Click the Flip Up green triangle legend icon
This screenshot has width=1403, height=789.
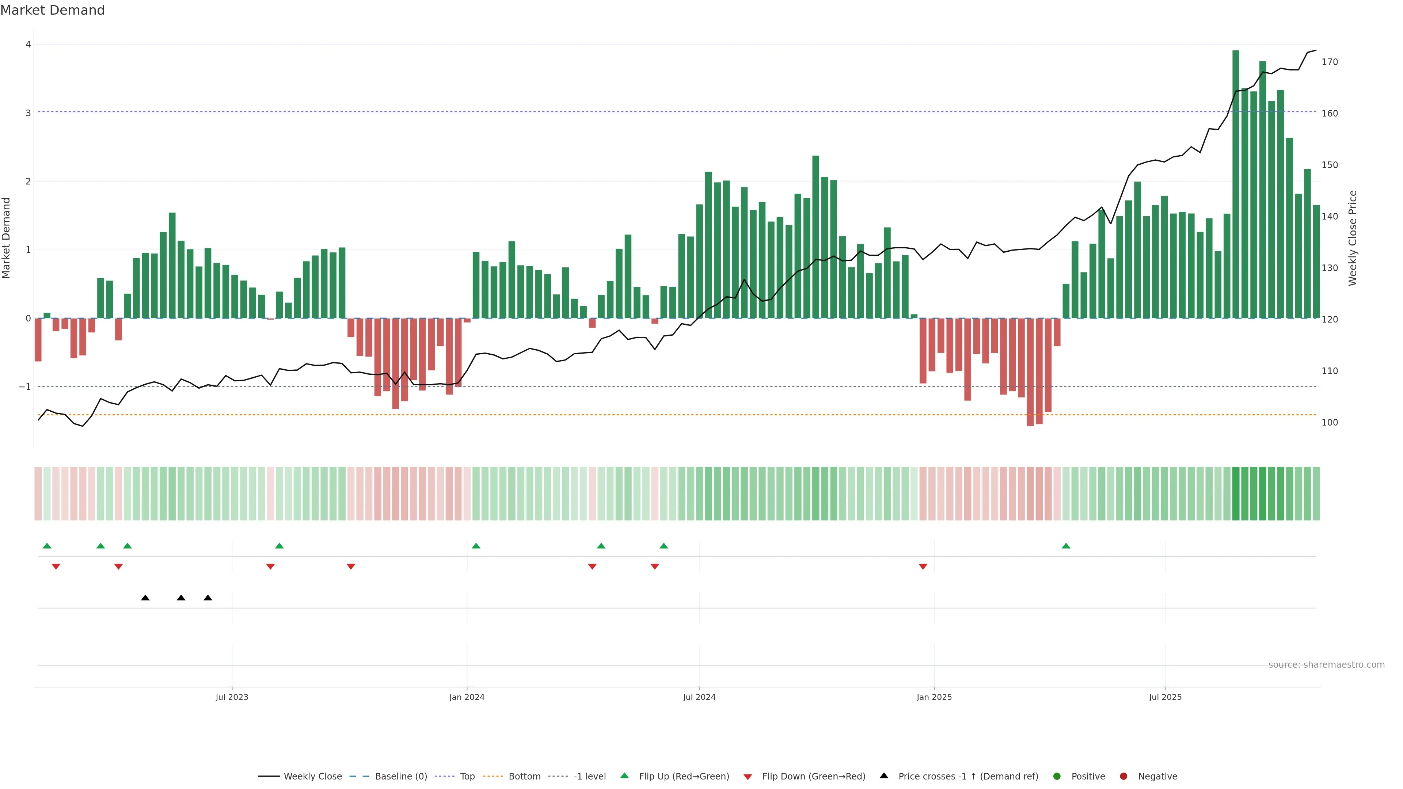625,776
